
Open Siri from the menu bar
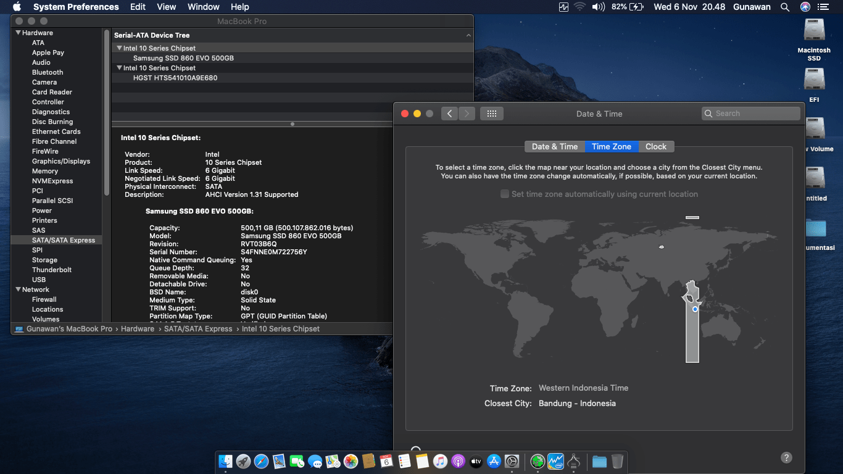pyautogui.click(x=805, y=7)
